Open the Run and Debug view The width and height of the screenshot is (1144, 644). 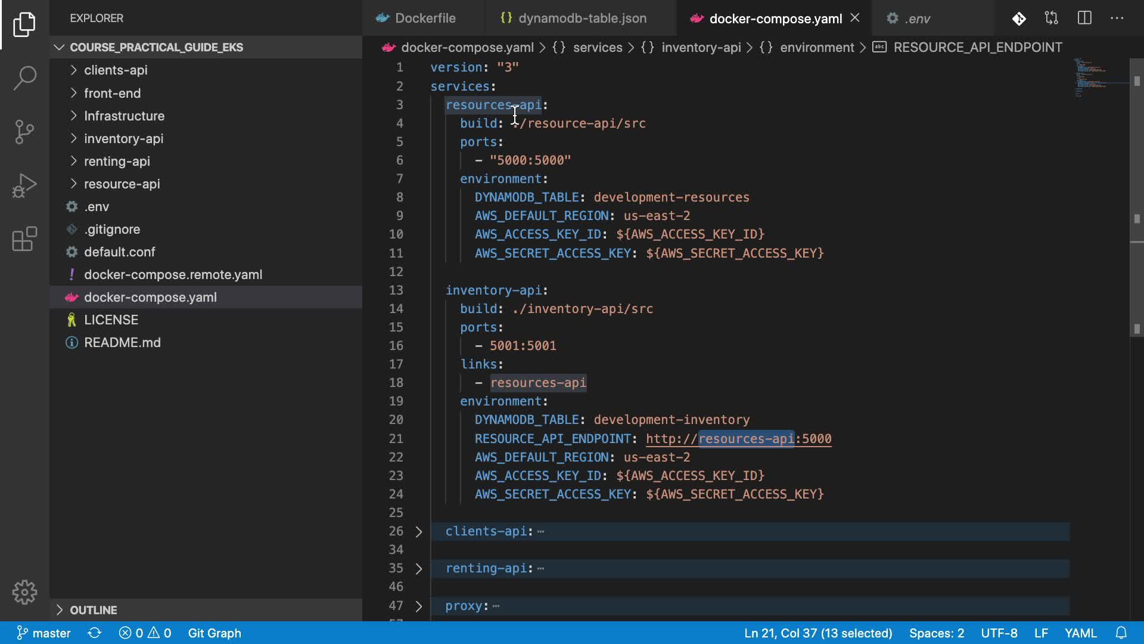(x=24, y=185)
